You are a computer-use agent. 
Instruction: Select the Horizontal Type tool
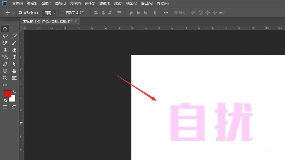tap(14, 57)
